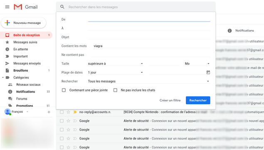Click the info icon beside sidebar Notifications
The width and height of the screenshot is (264, 150).
(x=10, y=91)
